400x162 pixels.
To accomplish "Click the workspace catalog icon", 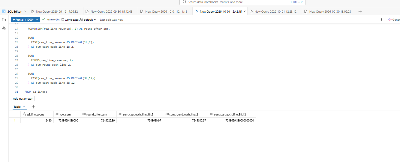I will 63,19.
